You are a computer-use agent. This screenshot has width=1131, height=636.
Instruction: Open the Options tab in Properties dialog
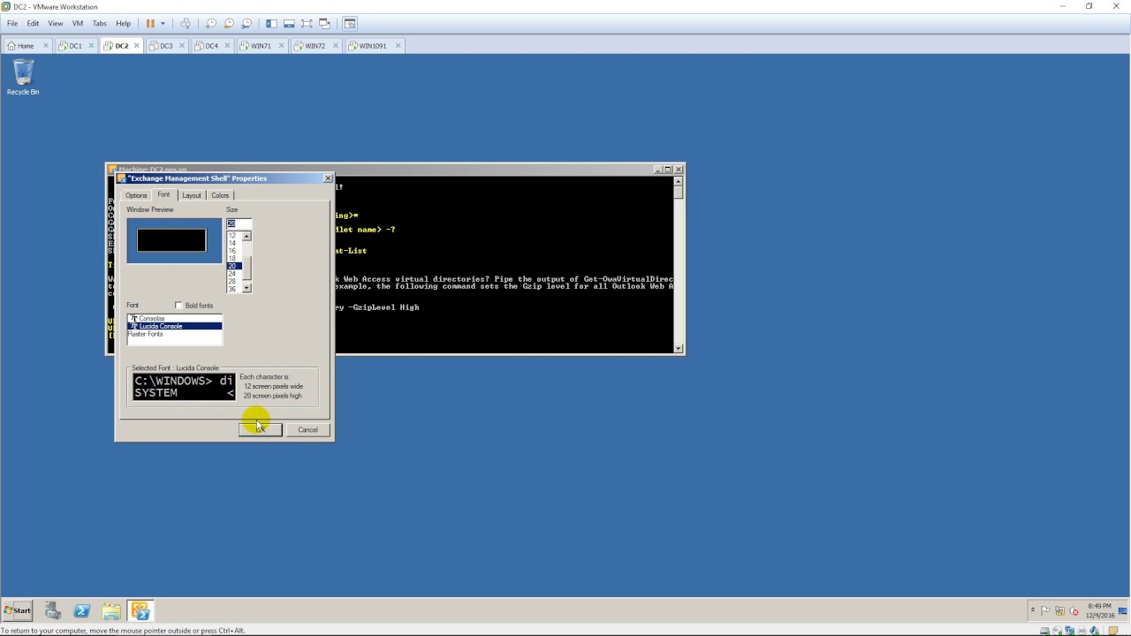[x=136, y=195]
